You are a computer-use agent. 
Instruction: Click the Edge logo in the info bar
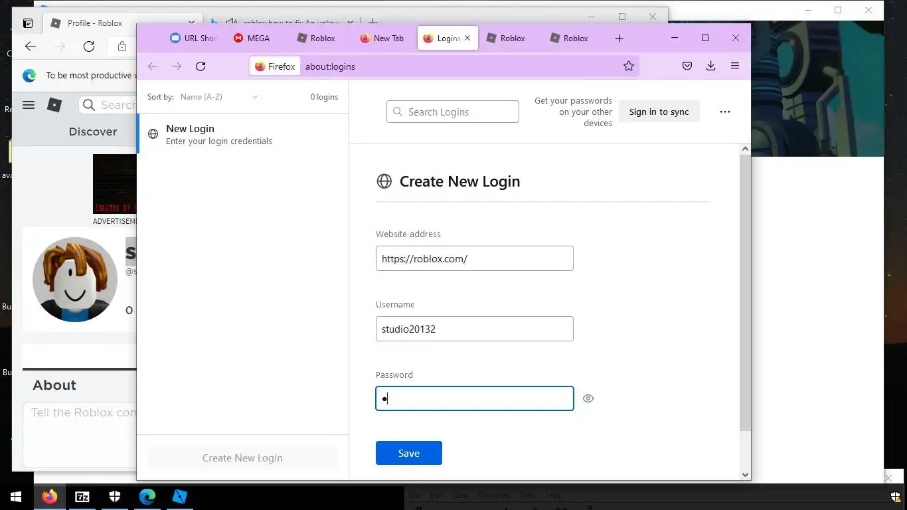point(29,76)
